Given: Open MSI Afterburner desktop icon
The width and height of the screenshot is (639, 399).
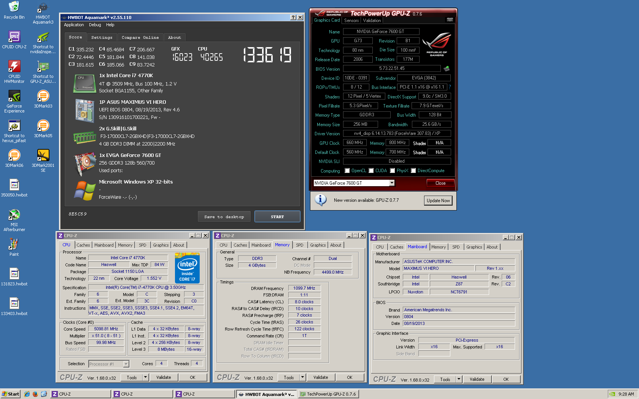Looking at the screenshot, I should pos(14,220).
